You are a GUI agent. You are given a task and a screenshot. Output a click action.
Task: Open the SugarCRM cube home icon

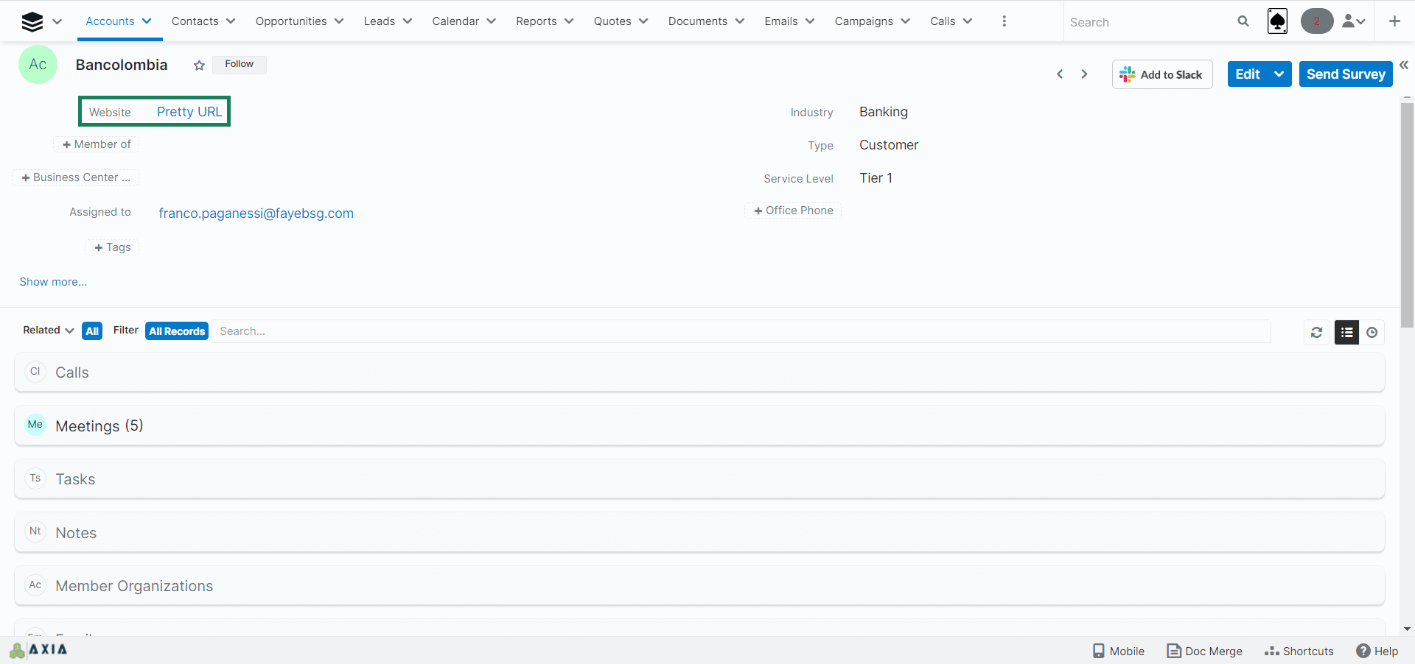[32, 21]
